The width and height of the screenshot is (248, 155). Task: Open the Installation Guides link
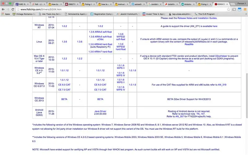point(207,18)
